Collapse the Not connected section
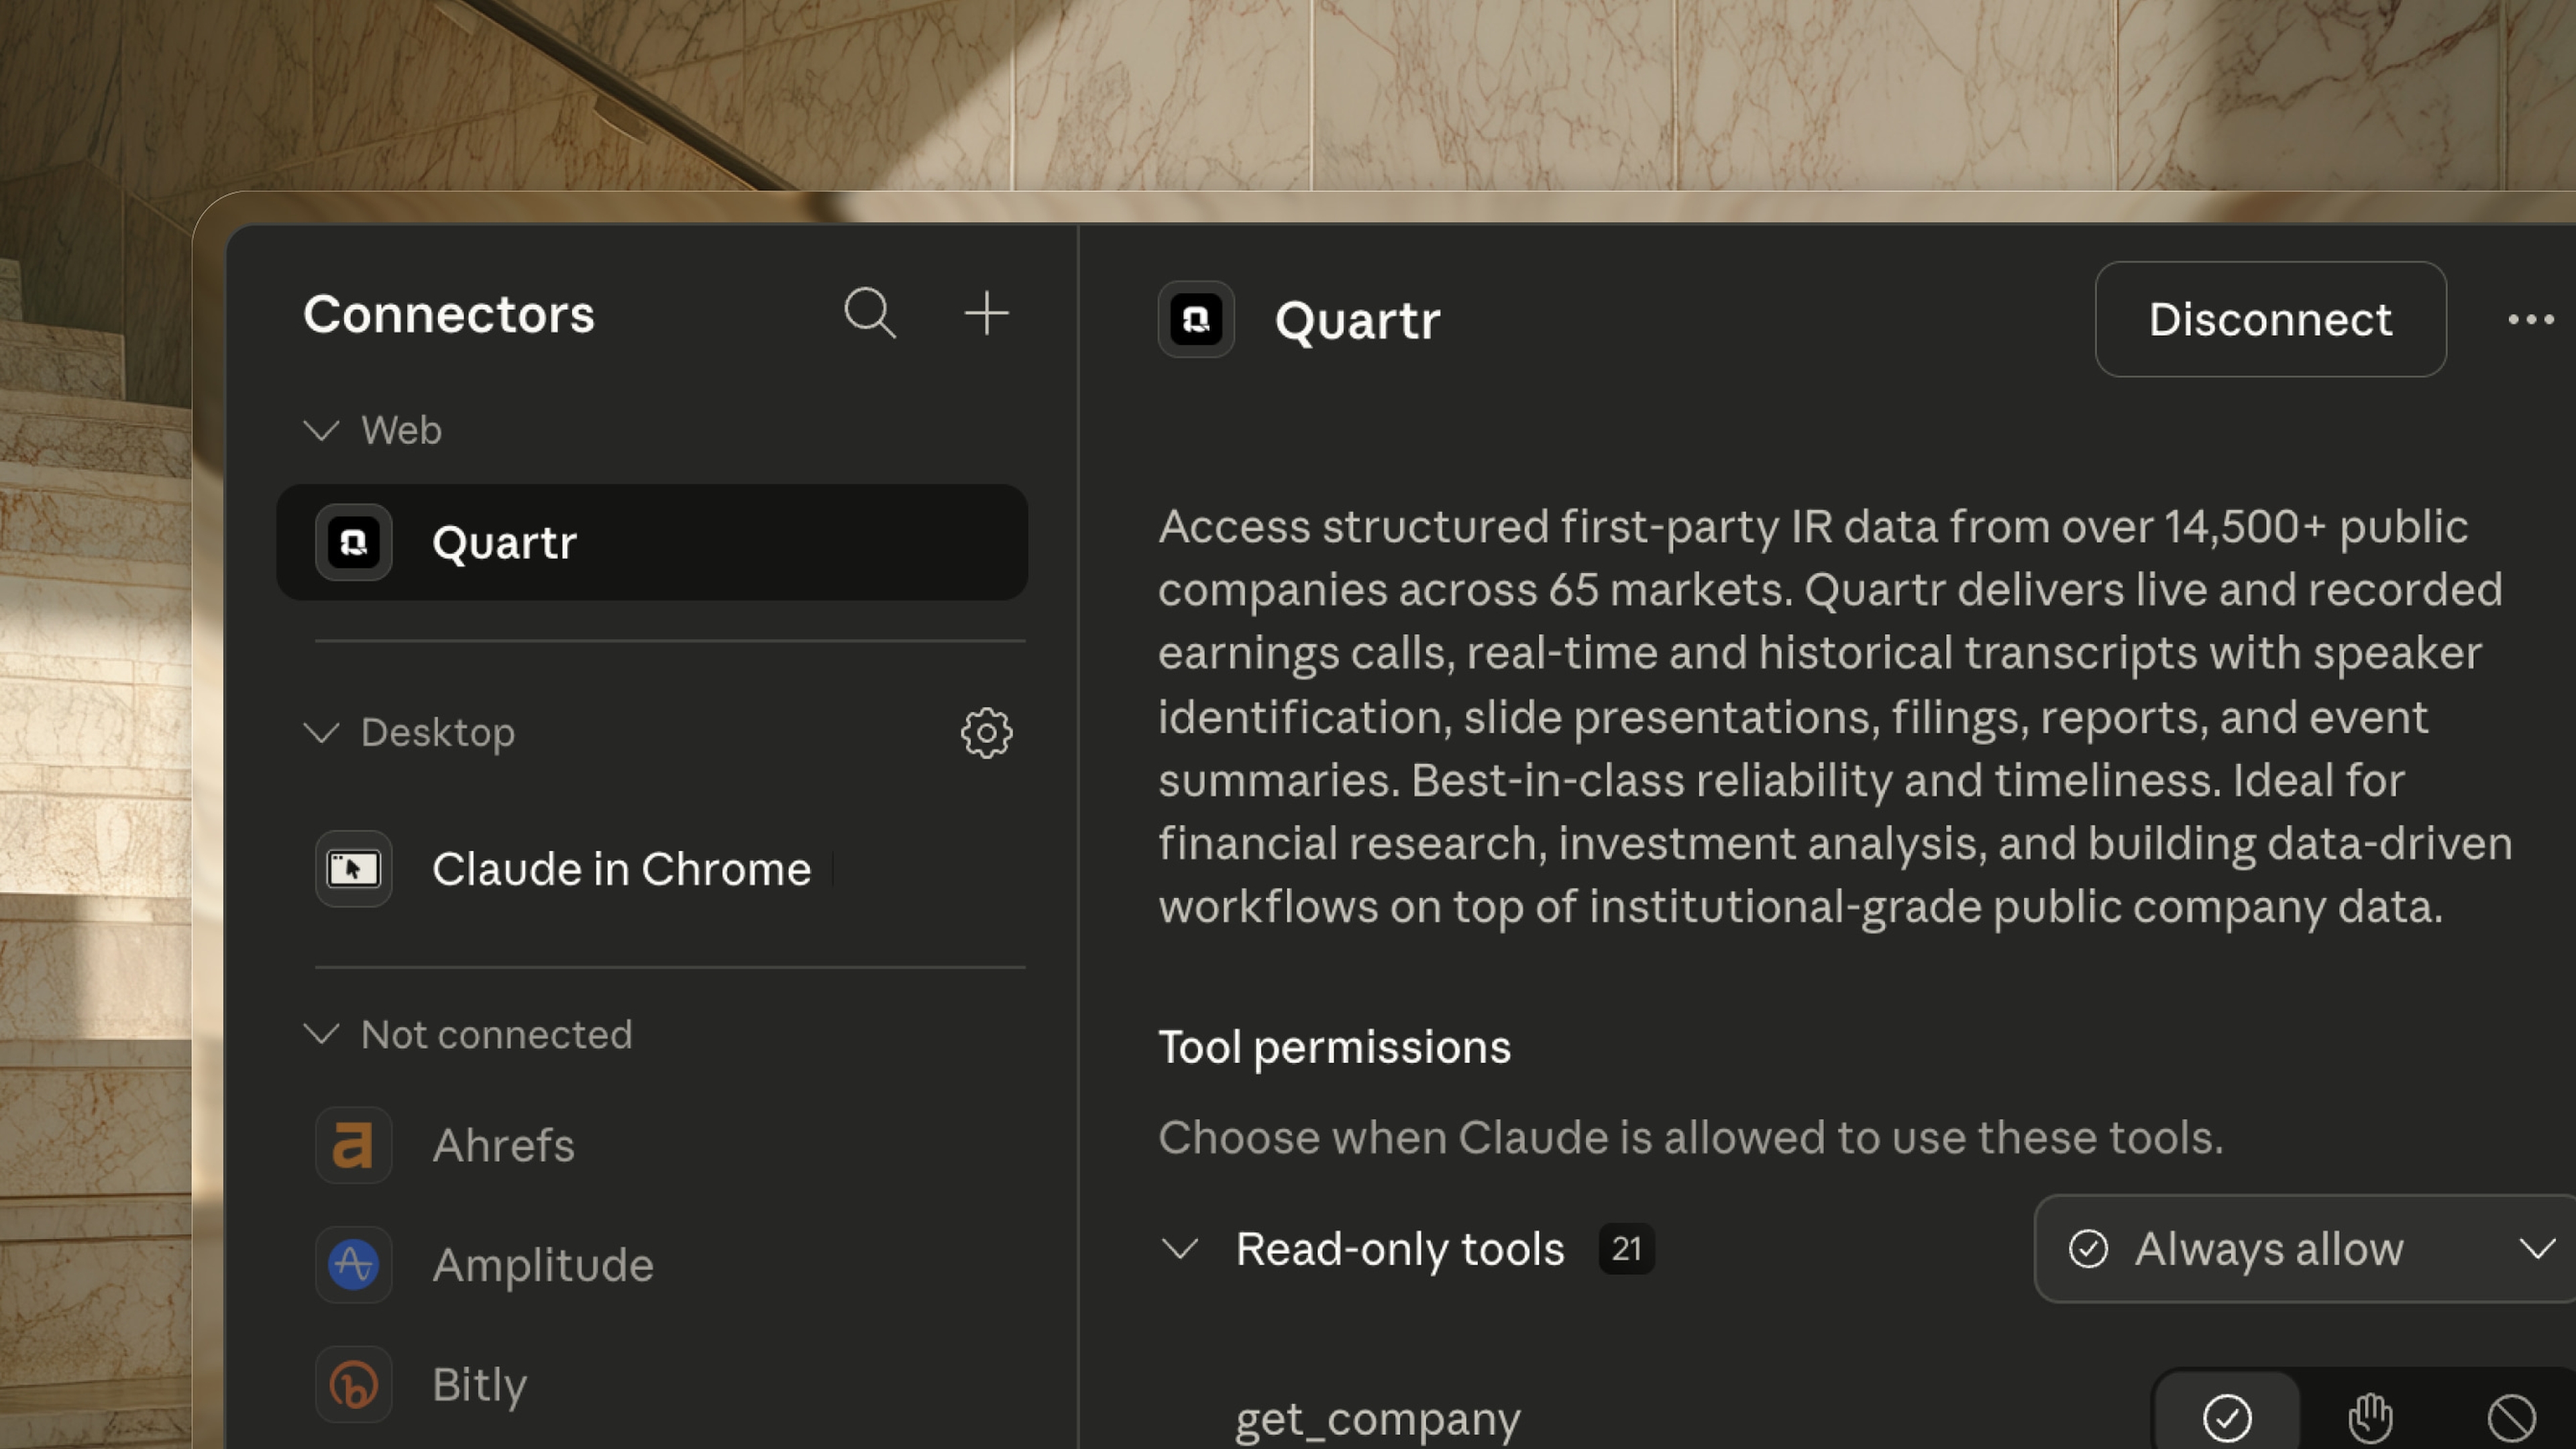Viewport: 2576px width, 1449px height. click(x=321, y=1034)
